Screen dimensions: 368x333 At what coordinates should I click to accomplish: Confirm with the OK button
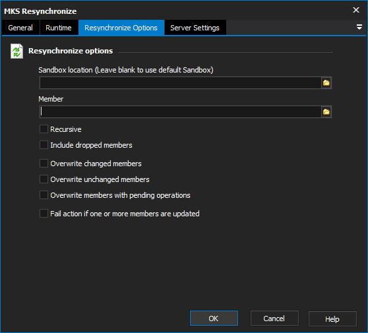tap(214, 318)
